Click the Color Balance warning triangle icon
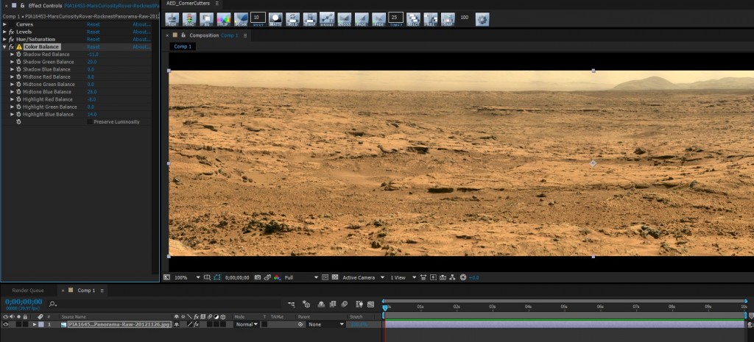 click(x=19, y=47)
